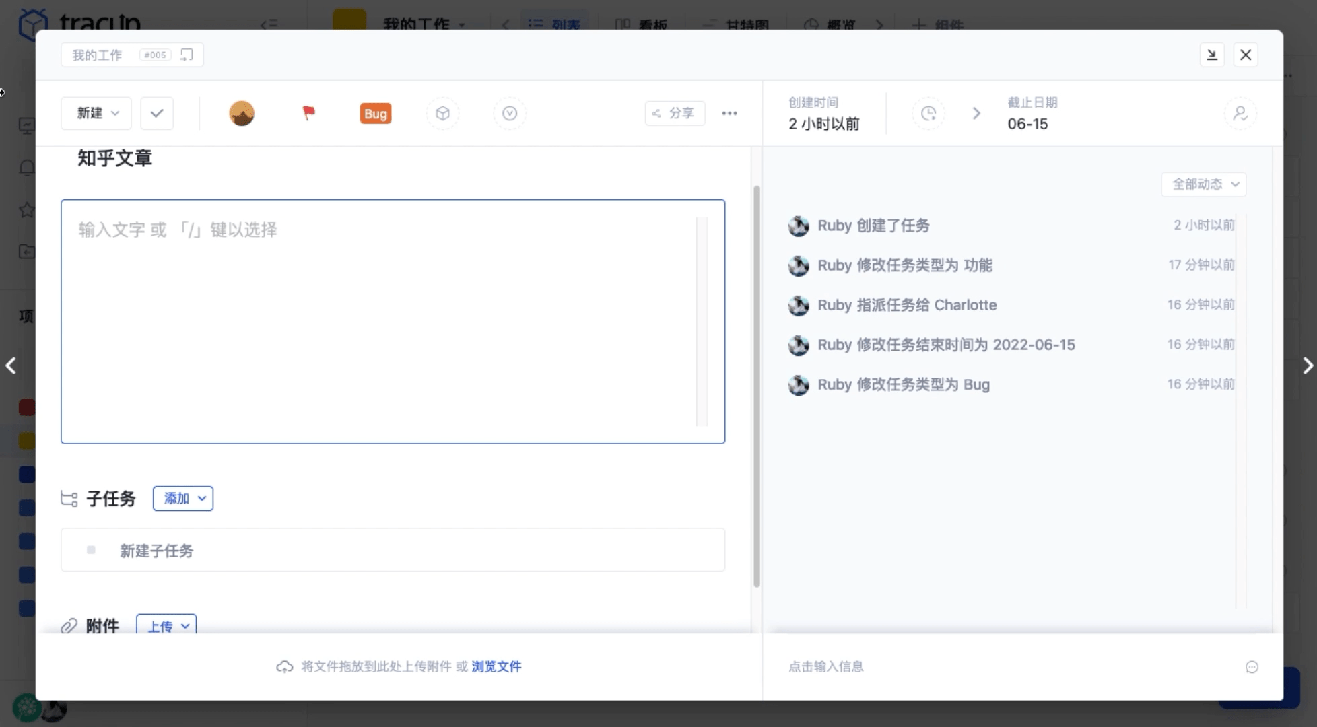This screenshot has height=727, width=1317.
Task: Click the assignee avatar in task toolbar
Action: tap(241, 113)
